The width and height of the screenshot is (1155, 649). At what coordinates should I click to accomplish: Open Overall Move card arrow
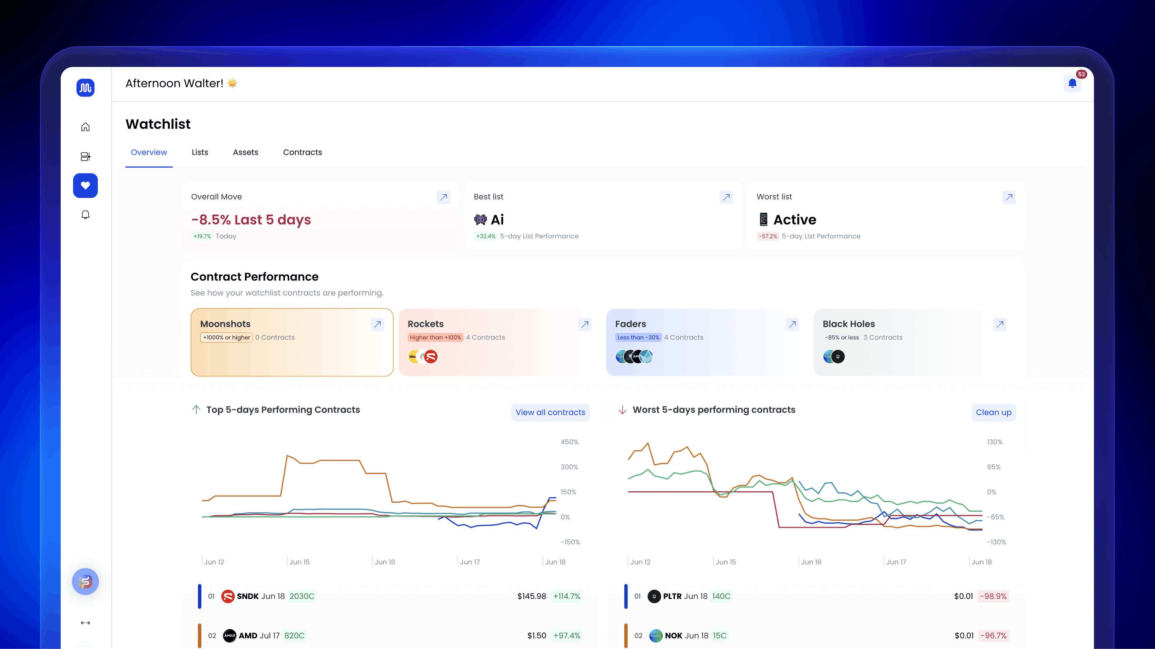443,197
